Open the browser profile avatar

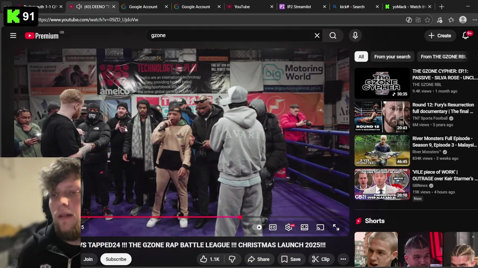[x=463, y=20]
